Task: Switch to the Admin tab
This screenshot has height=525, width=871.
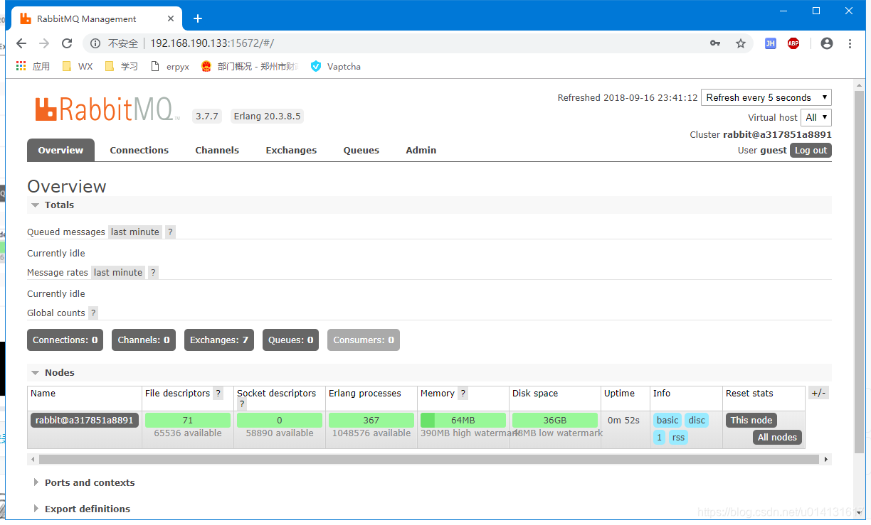Action: point(421,151)
